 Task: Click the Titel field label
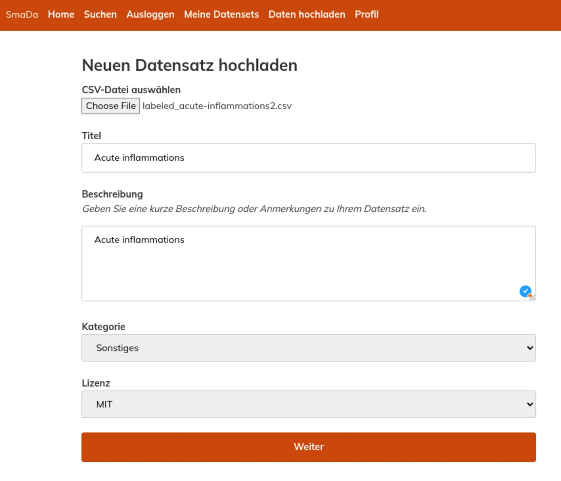[91, 135]
